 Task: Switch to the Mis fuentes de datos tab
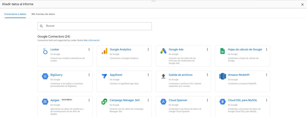(x=43, y=14)
